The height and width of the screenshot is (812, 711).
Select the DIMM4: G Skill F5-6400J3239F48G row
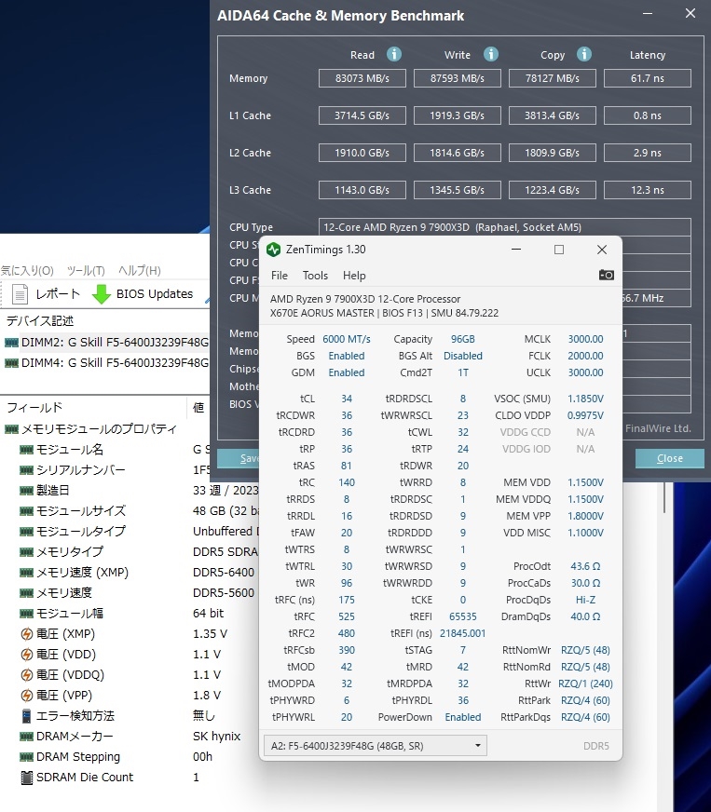click(105, 363)
